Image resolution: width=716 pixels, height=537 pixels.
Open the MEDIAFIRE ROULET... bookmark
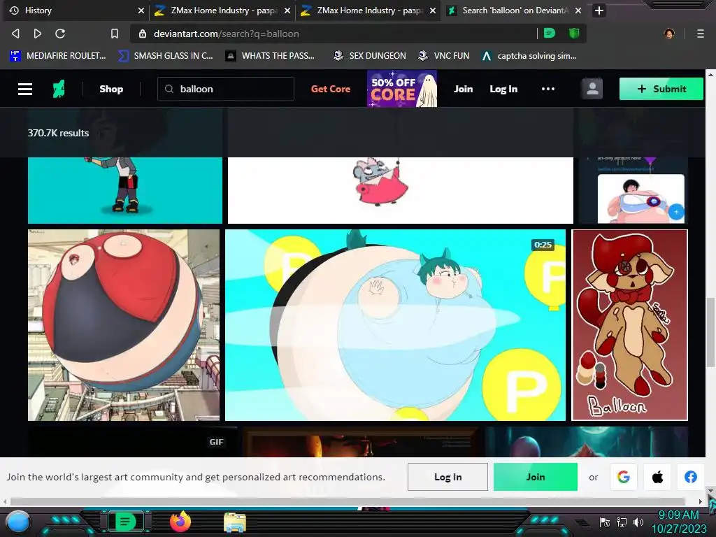(x=57, y=56)
